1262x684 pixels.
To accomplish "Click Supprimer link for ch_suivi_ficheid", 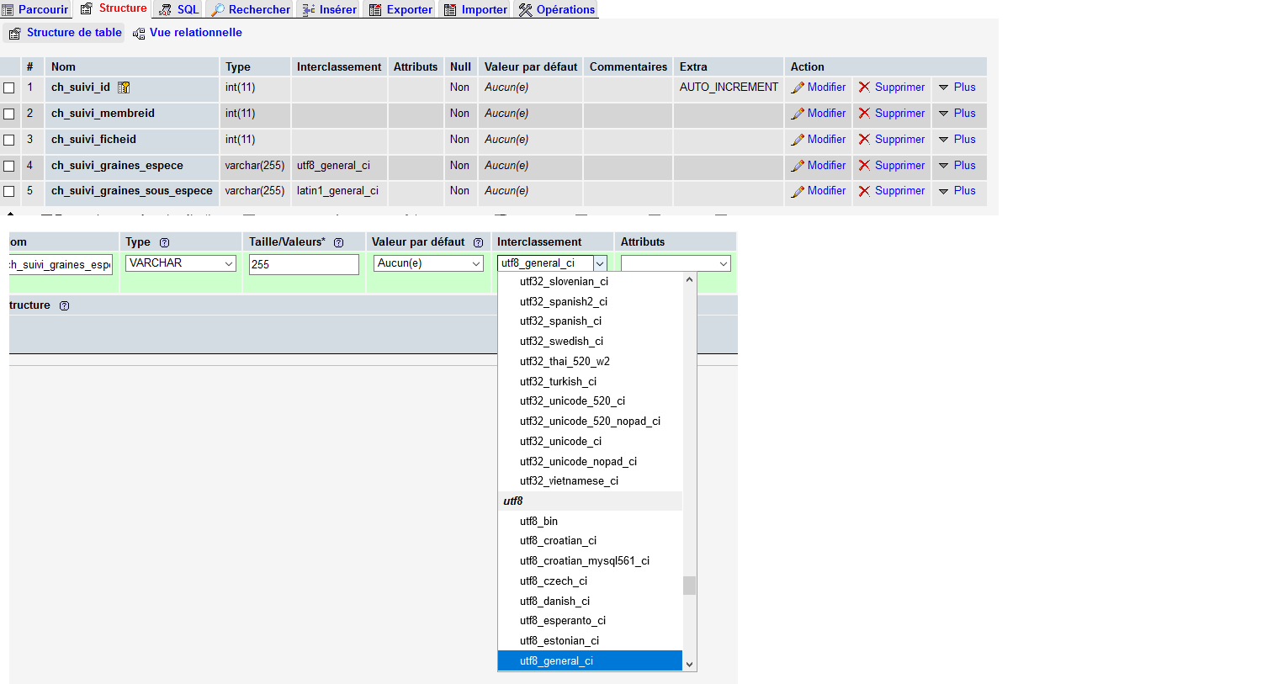I will click(899, 140).
